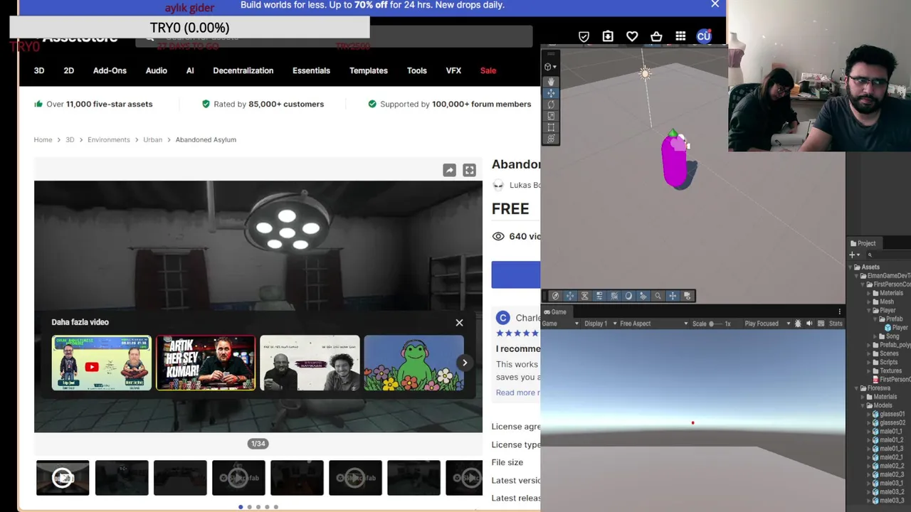Open the My Assets download icon

608,36
